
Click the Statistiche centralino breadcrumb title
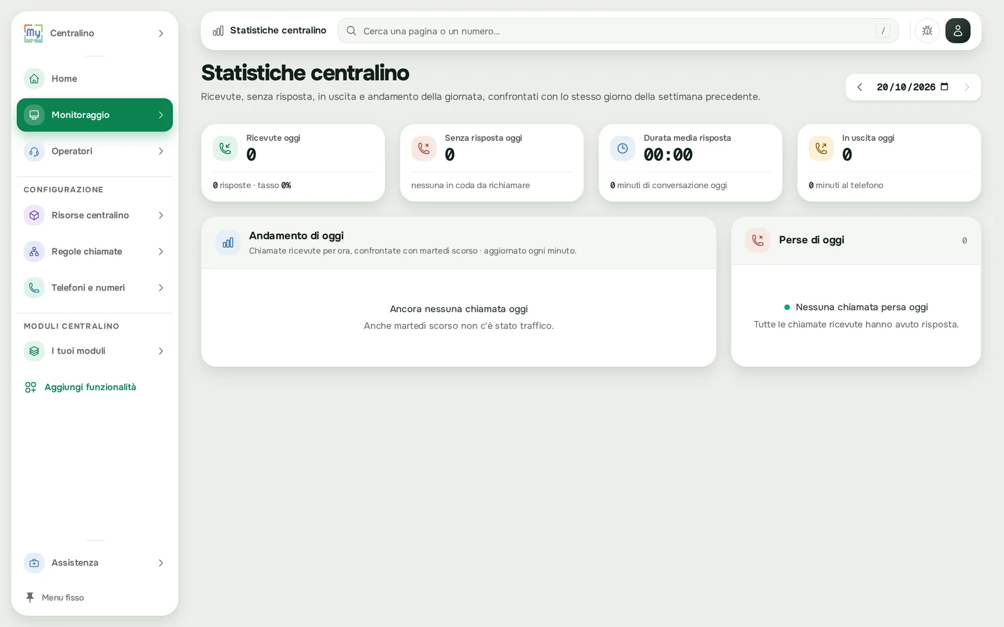pos(278,30)
